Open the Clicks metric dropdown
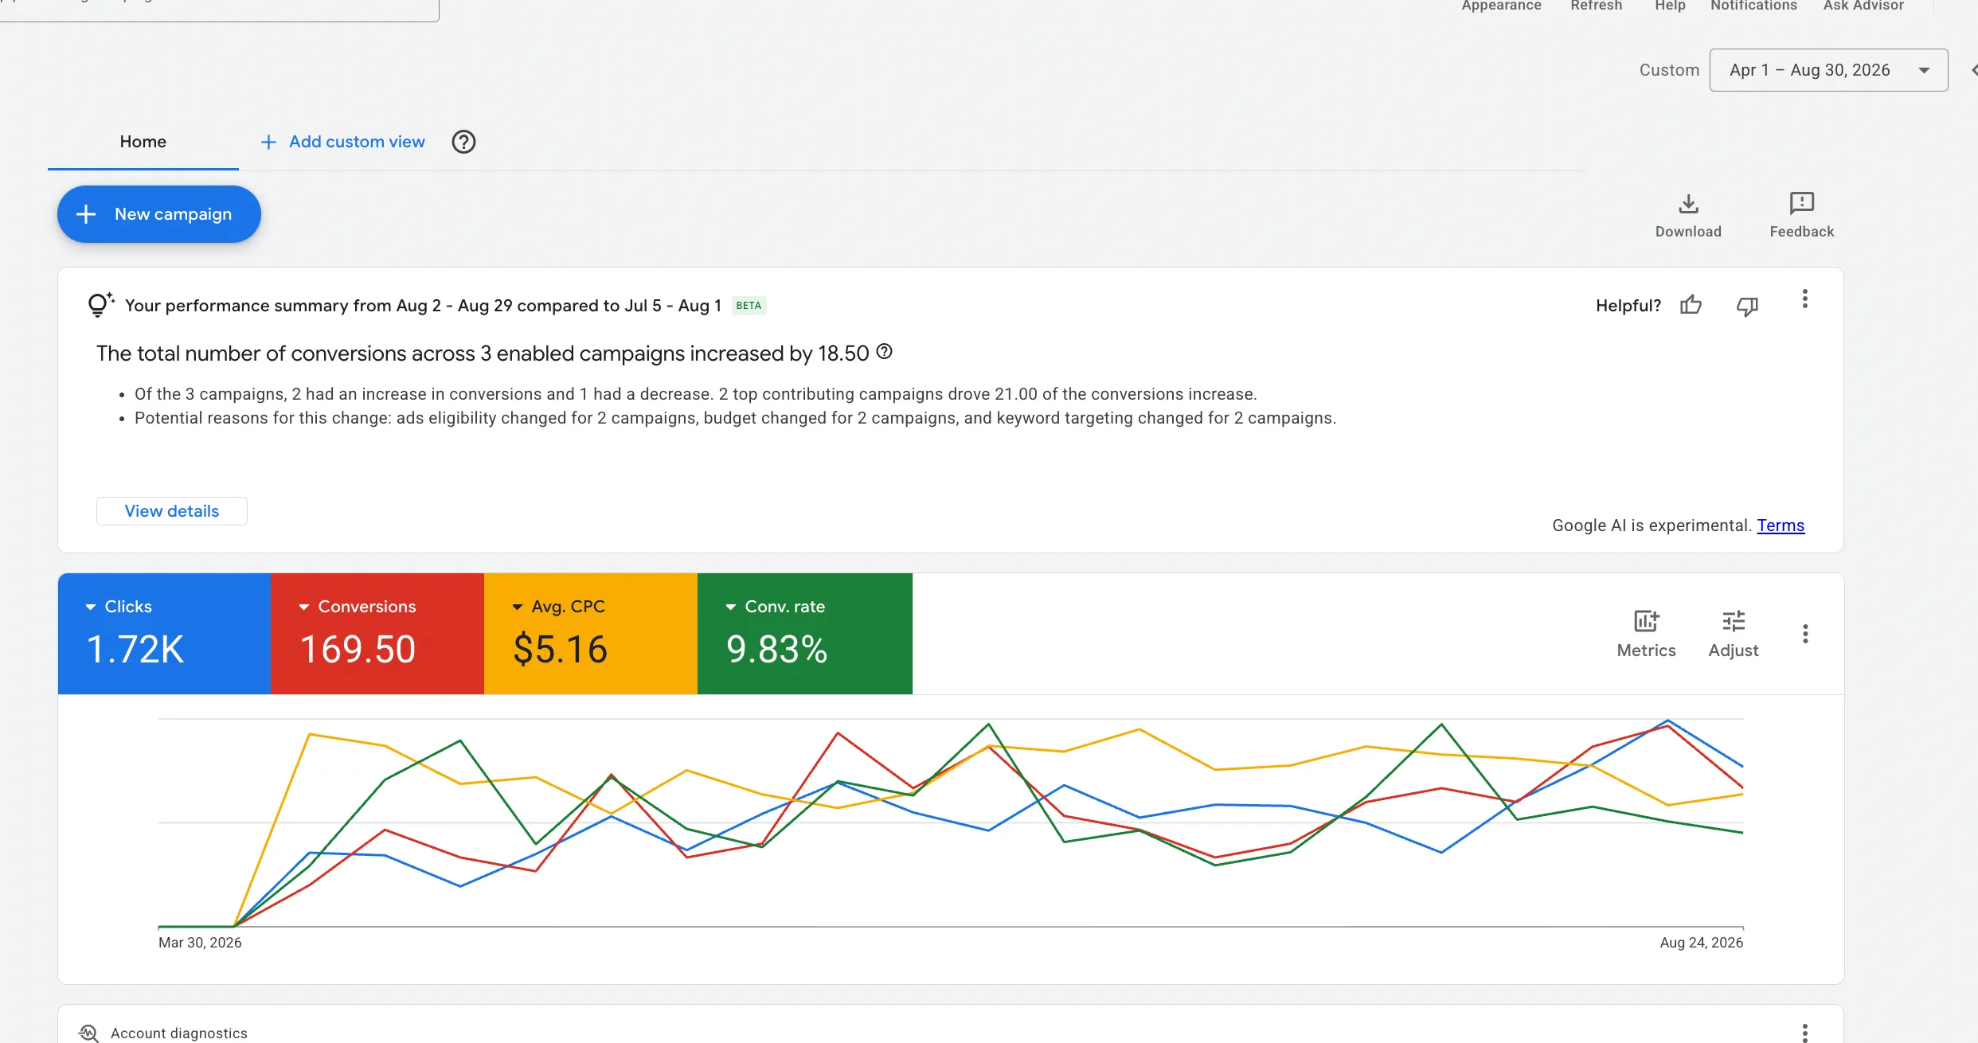 pos(90,607)
